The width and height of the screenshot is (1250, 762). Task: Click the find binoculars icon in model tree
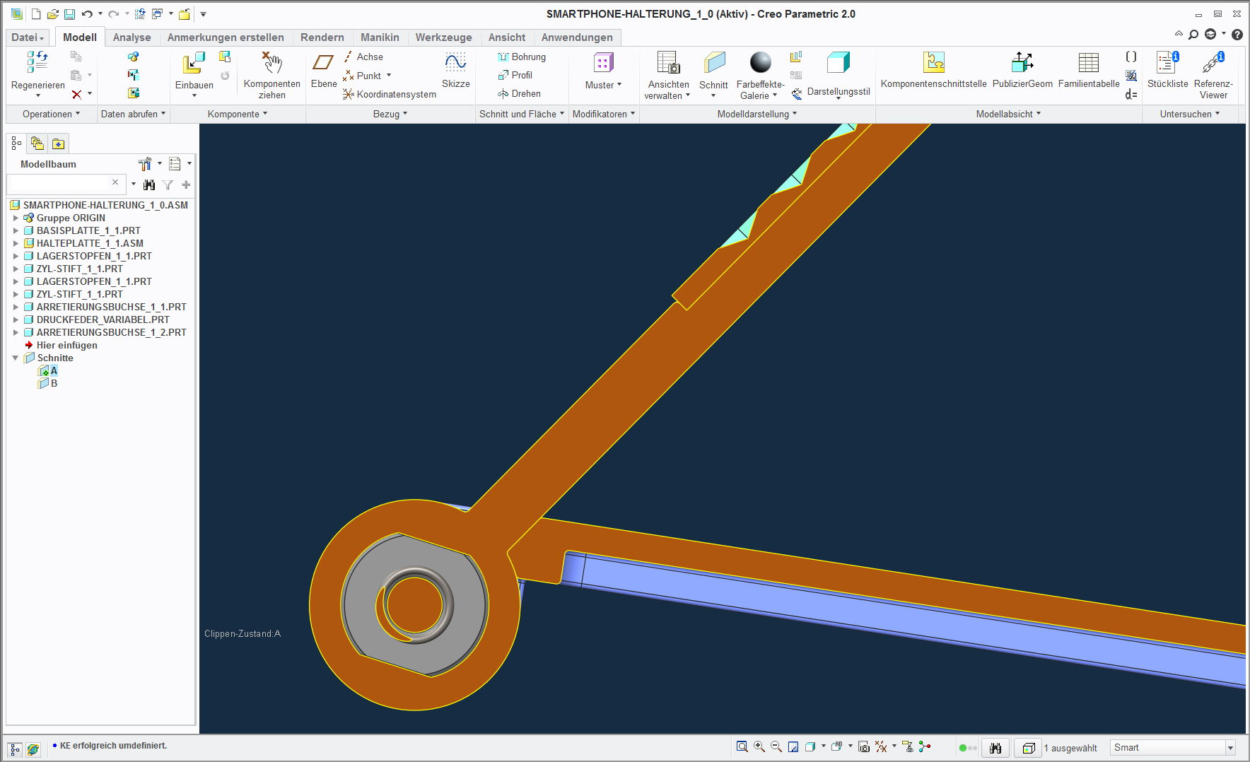click(x=149, y=184)
